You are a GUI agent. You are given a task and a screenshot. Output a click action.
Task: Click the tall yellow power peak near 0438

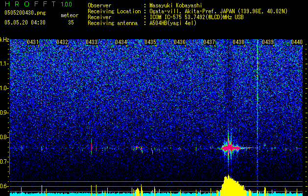(232, 186)
